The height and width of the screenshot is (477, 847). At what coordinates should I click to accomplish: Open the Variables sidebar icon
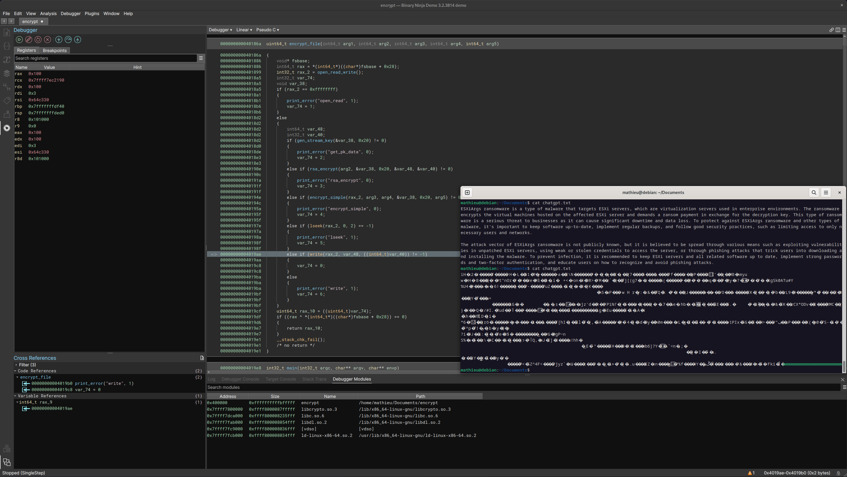click(7, 59)
